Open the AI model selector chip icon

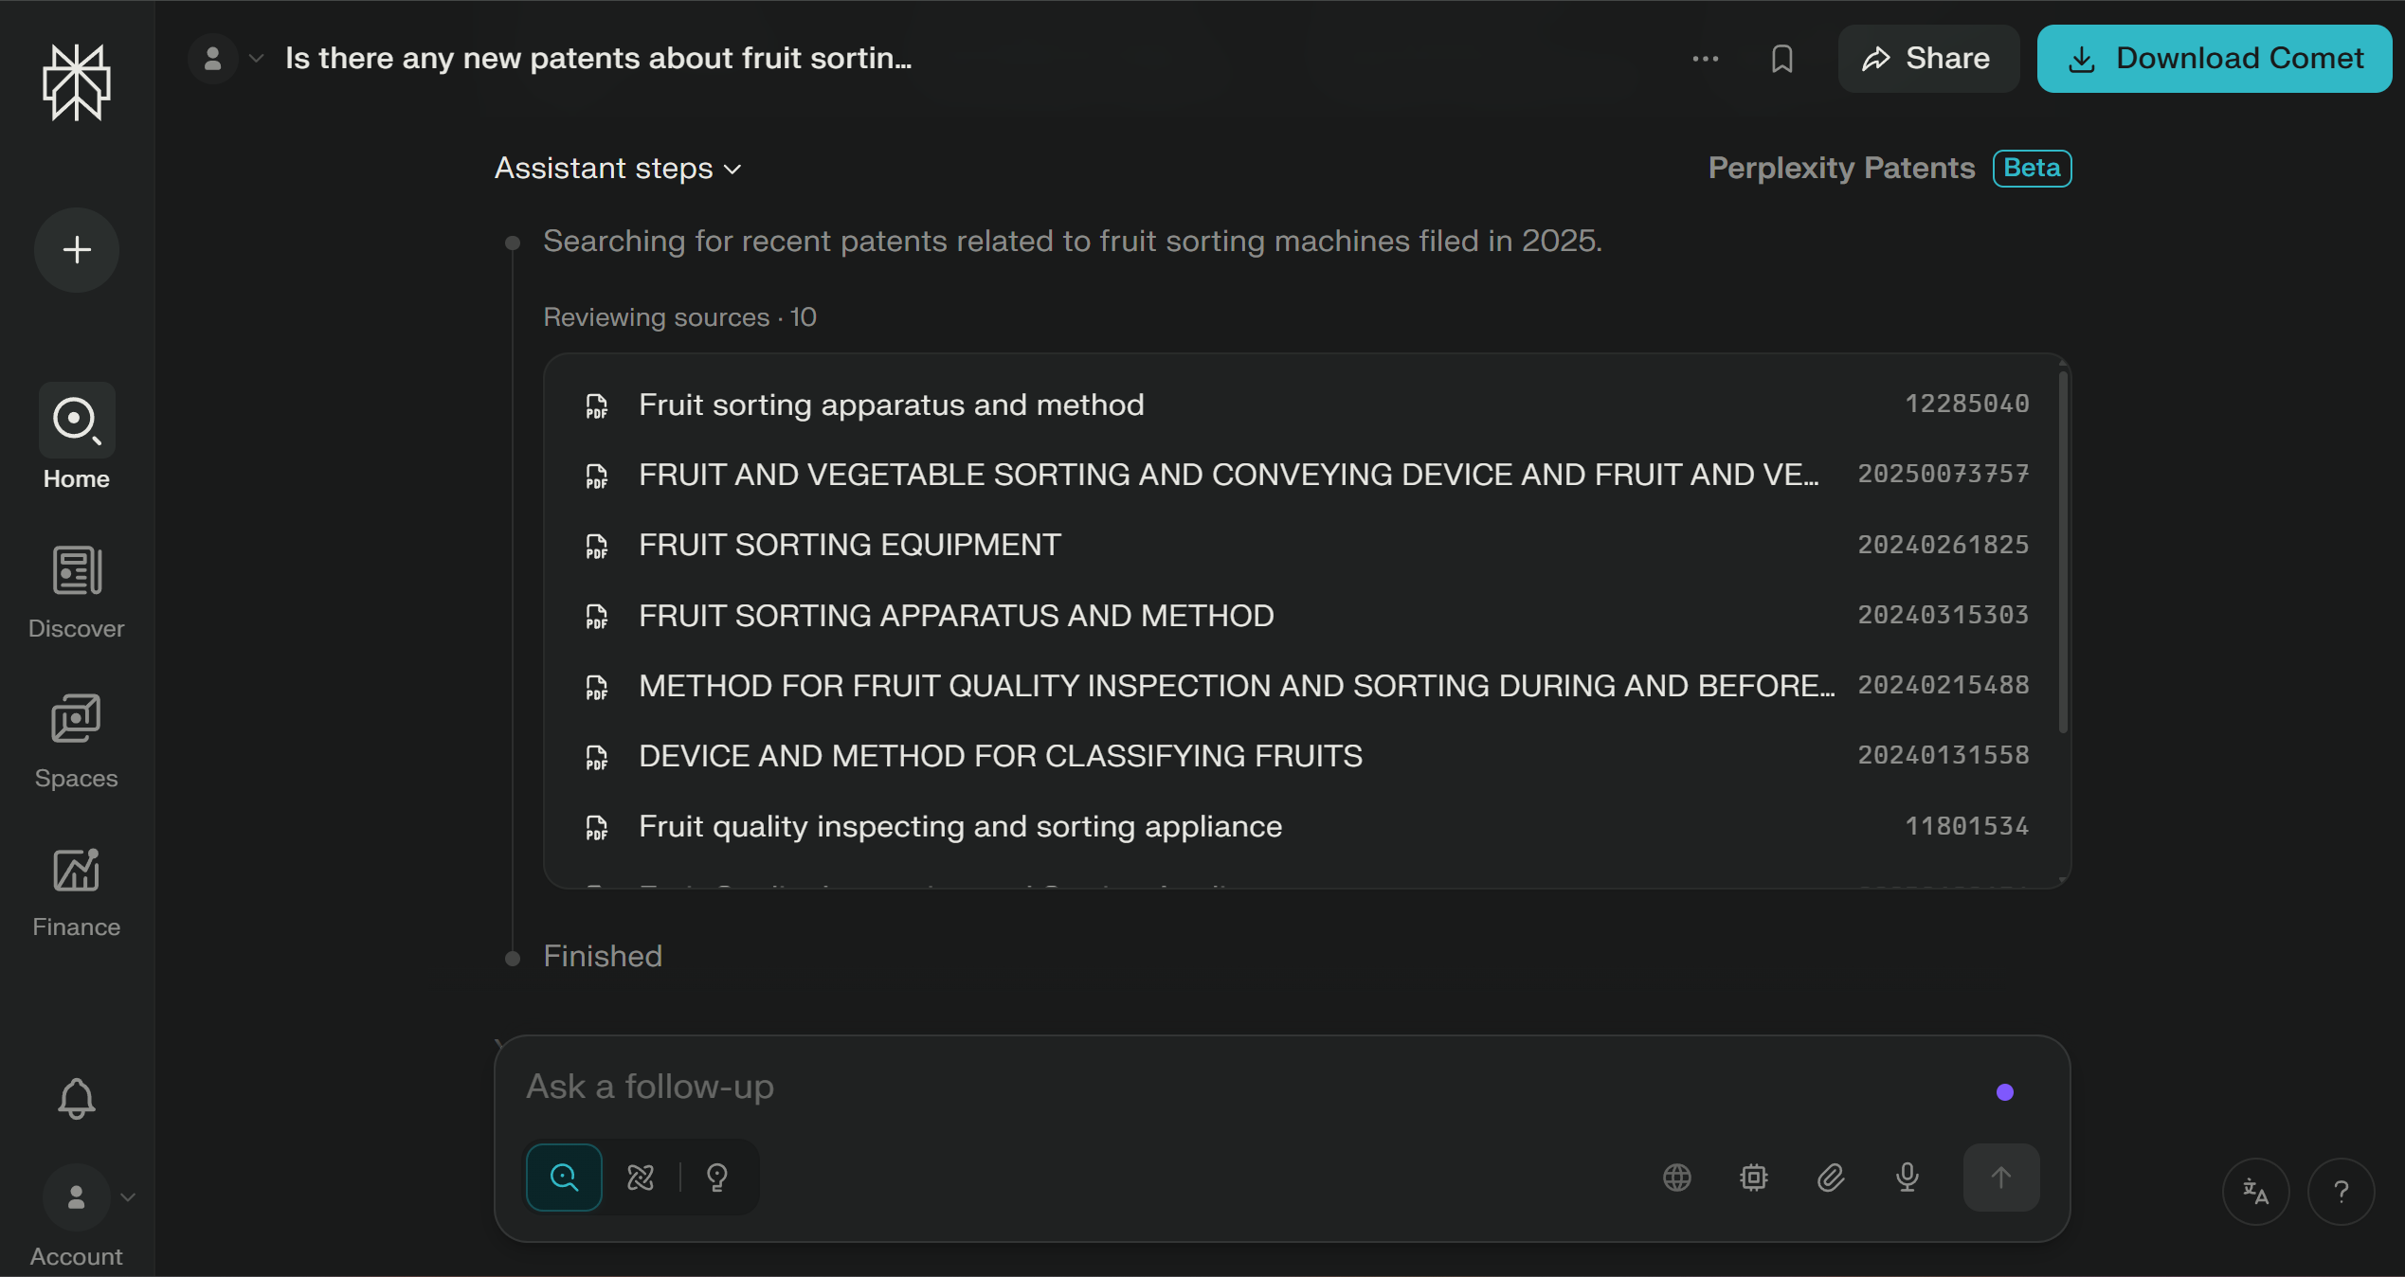point(1753,1178)
